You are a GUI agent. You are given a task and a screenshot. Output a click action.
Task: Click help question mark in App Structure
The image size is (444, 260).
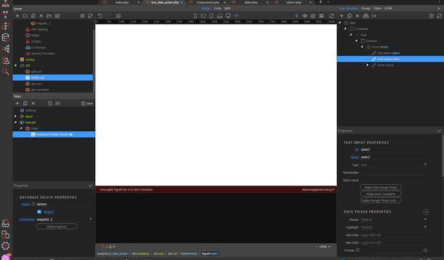(431, 16)
